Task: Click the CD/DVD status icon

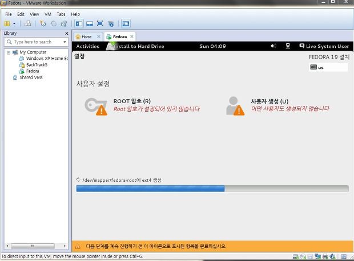Action: 303,256
